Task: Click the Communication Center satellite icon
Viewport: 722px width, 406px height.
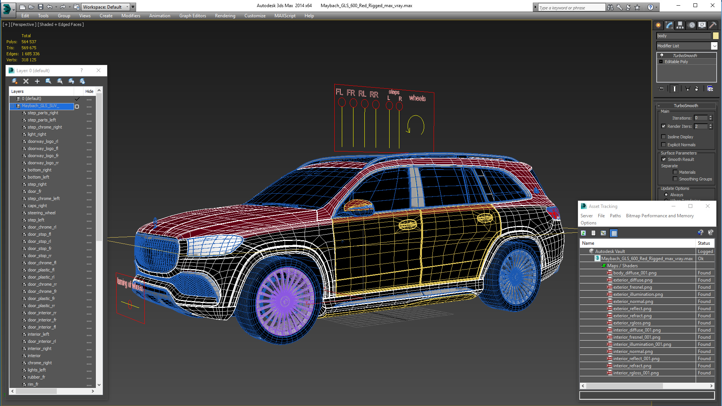Action: point(628,7)
